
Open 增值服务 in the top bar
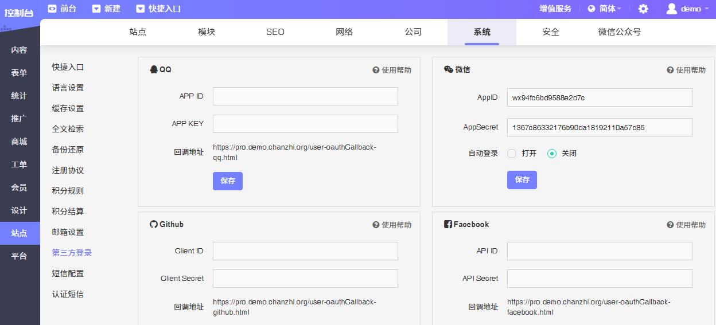tap(555, 9)
